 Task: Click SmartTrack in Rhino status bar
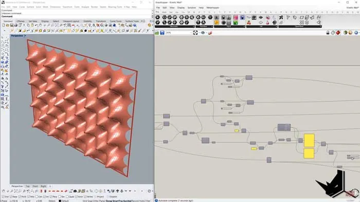(118, 201)
